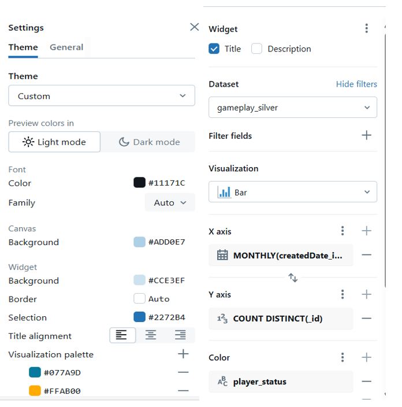The image size is (402, 407).
Task: Open the font Family Auto dropdown
Action: click(170, 202)
